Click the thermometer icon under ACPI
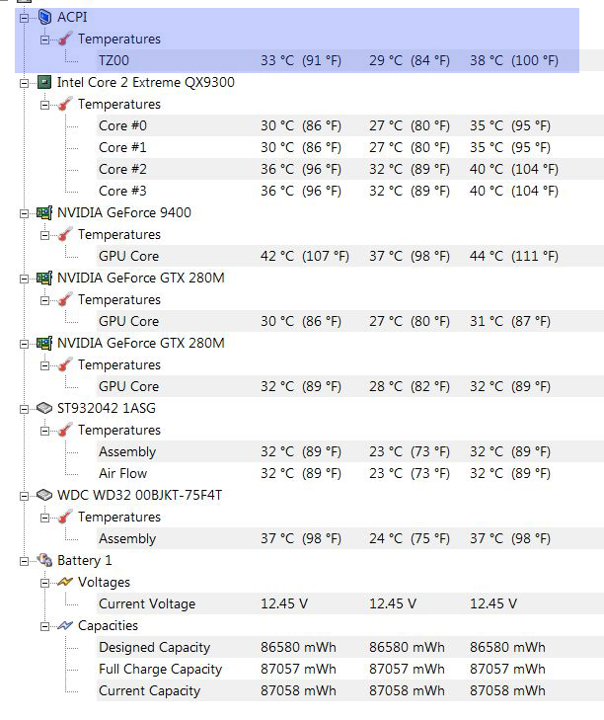 click(x=65, y=39)
